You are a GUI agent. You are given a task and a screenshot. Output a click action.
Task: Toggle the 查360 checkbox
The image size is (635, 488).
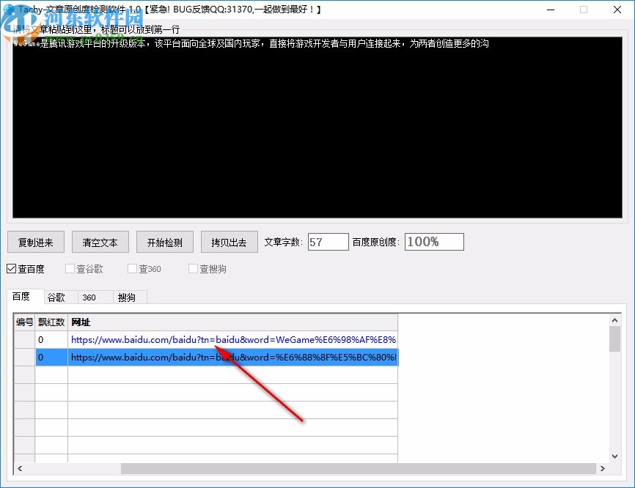(x=144, y=269)
